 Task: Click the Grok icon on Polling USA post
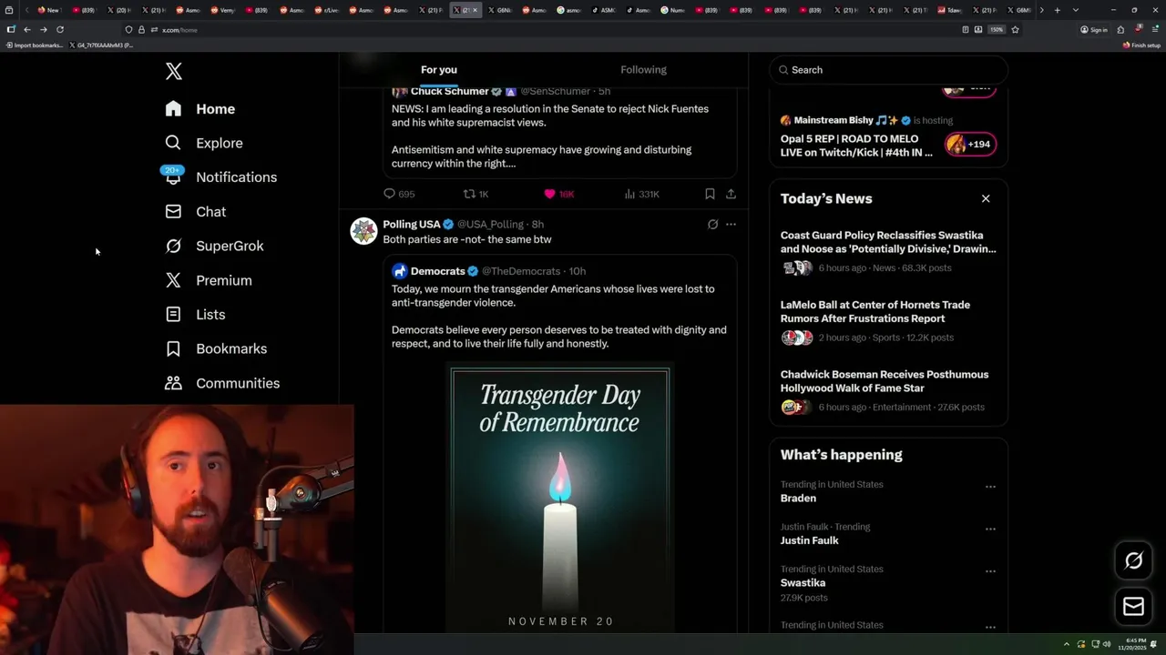point(712,224)
